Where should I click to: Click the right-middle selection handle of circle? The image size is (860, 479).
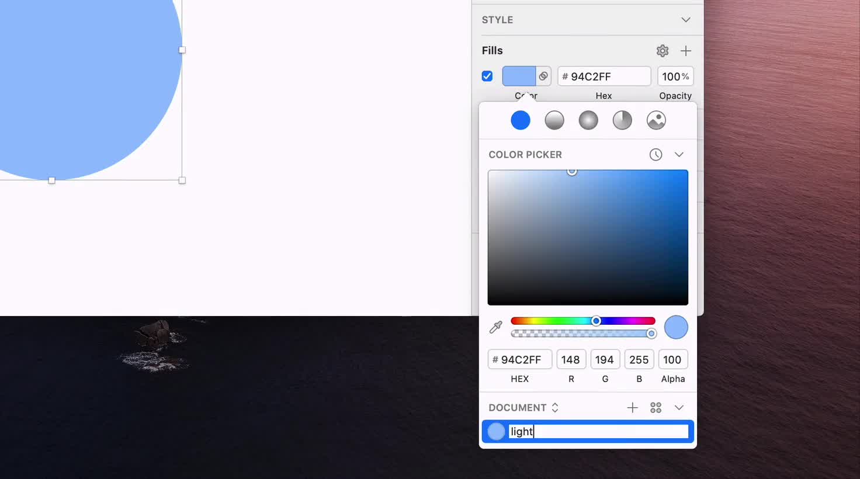(182, 50)
